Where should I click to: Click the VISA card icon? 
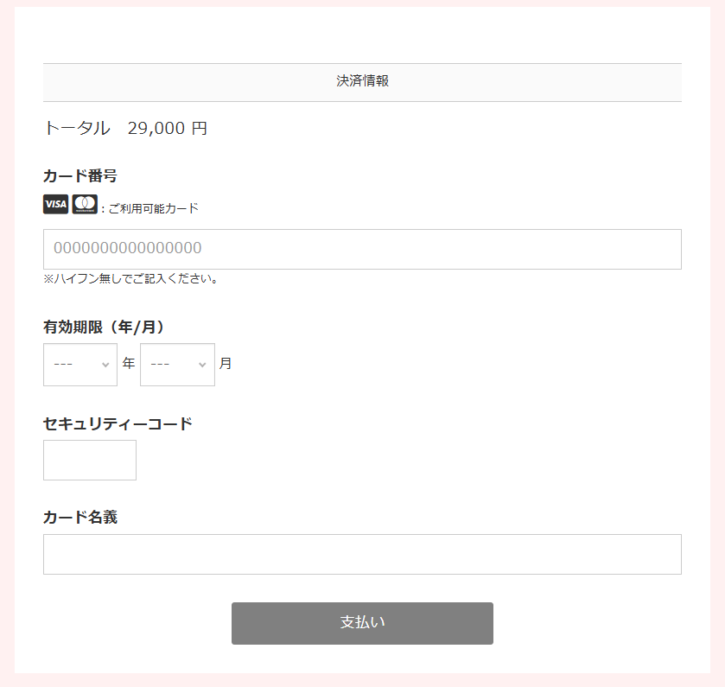[55, 204]
